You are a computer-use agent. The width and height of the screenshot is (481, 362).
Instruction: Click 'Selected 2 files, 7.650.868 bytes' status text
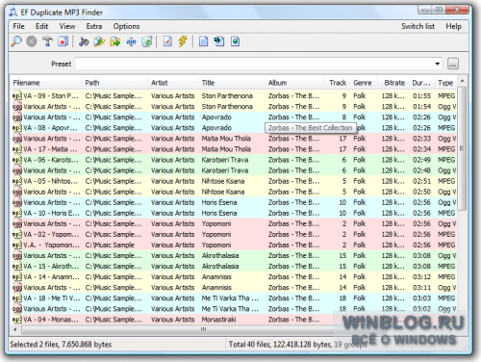61,345
